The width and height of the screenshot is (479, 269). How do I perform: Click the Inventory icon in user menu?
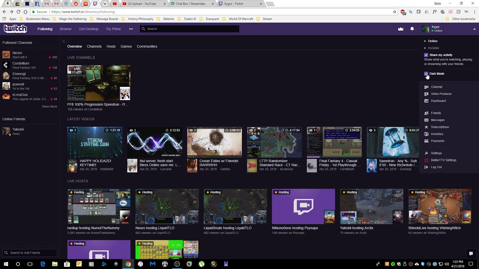coord(426,134)
